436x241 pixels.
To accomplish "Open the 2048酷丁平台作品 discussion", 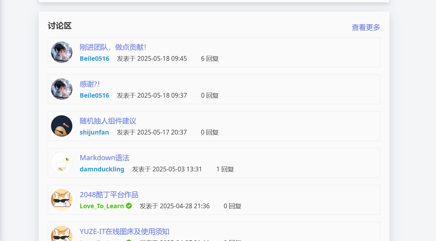I will (x=109, y=195).
